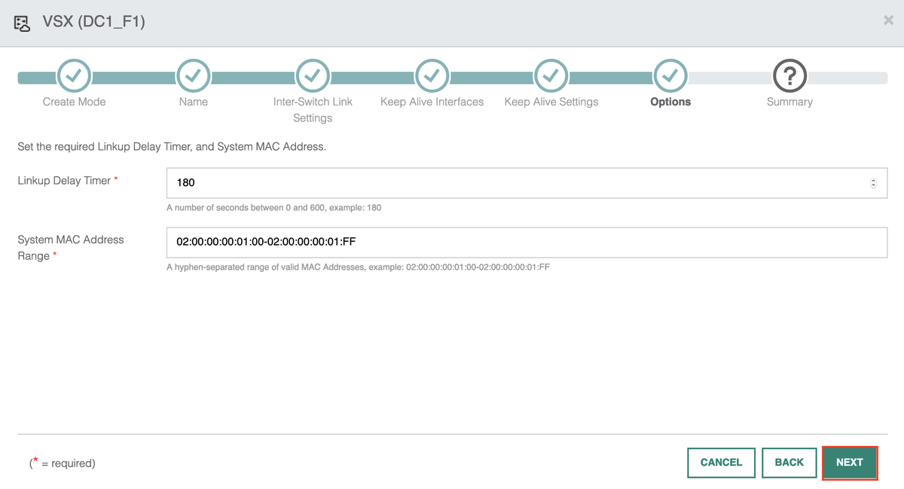Select the System MAC Address Range field
The image size is (904, 489).
pos(452,242)
